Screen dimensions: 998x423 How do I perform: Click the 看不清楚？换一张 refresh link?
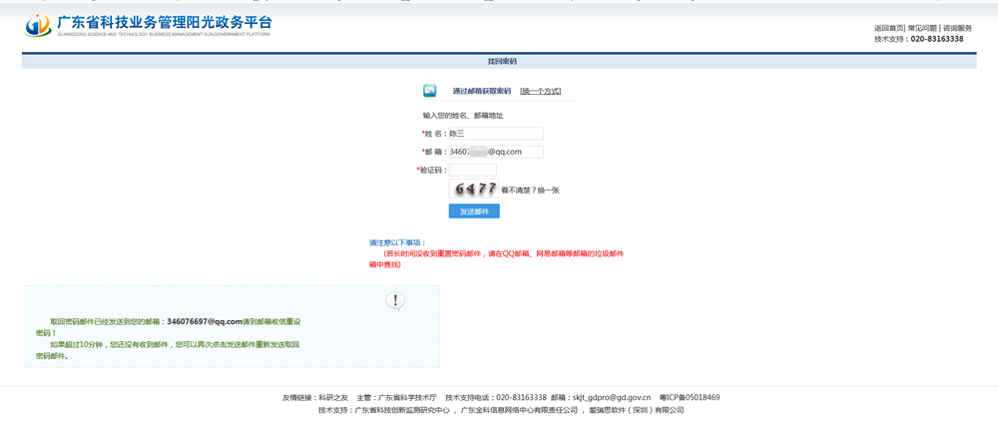(530, 190)
